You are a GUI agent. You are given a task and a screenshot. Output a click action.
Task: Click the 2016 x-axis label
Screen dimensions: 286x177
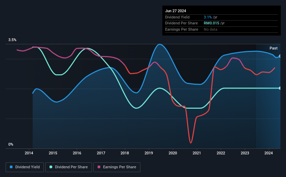[x=77, y=153]
